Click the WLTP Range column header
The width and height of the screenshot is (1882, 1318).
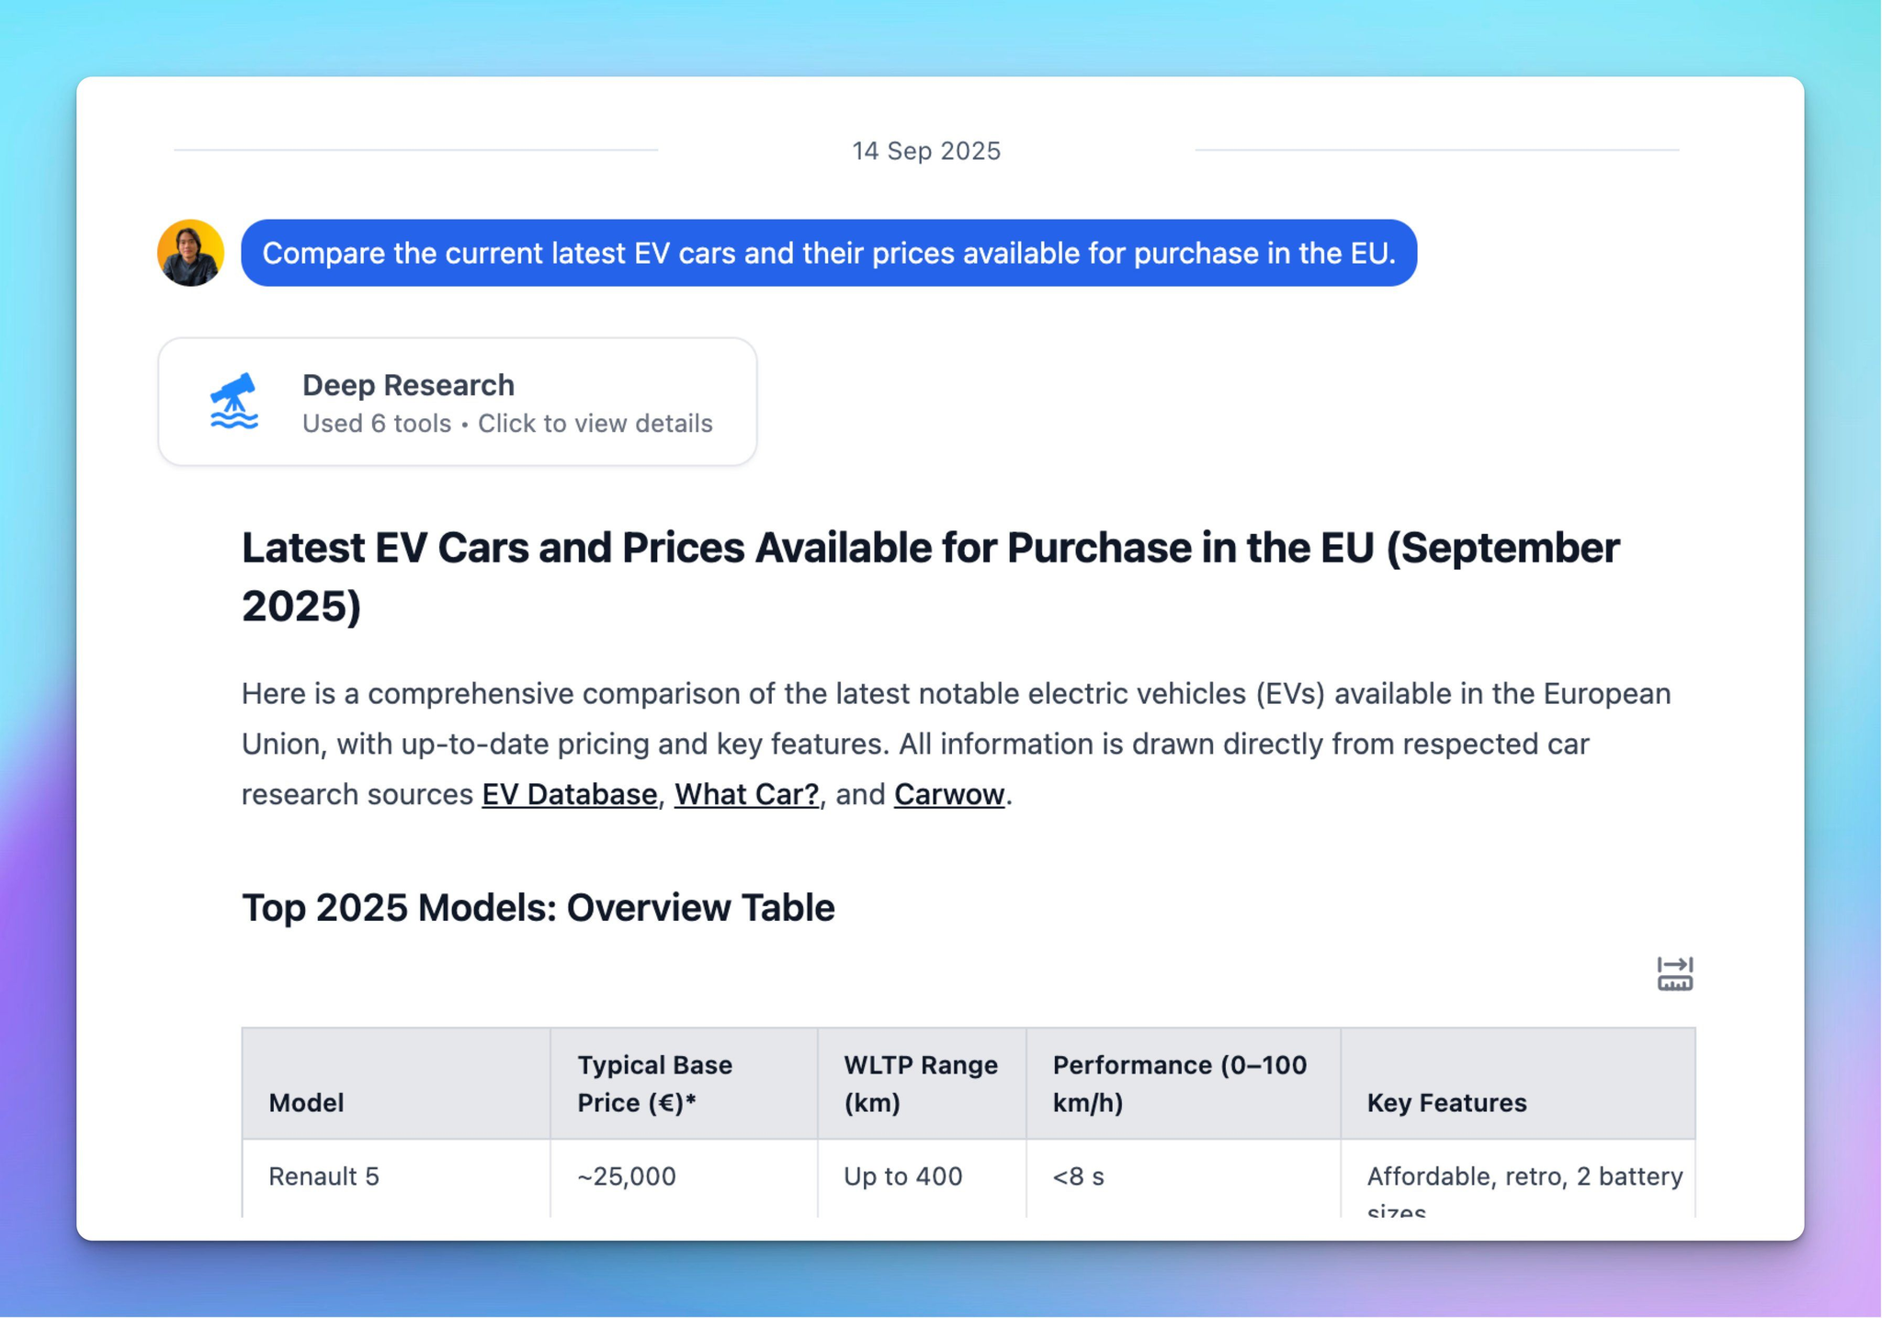(x=920, y=1084)
